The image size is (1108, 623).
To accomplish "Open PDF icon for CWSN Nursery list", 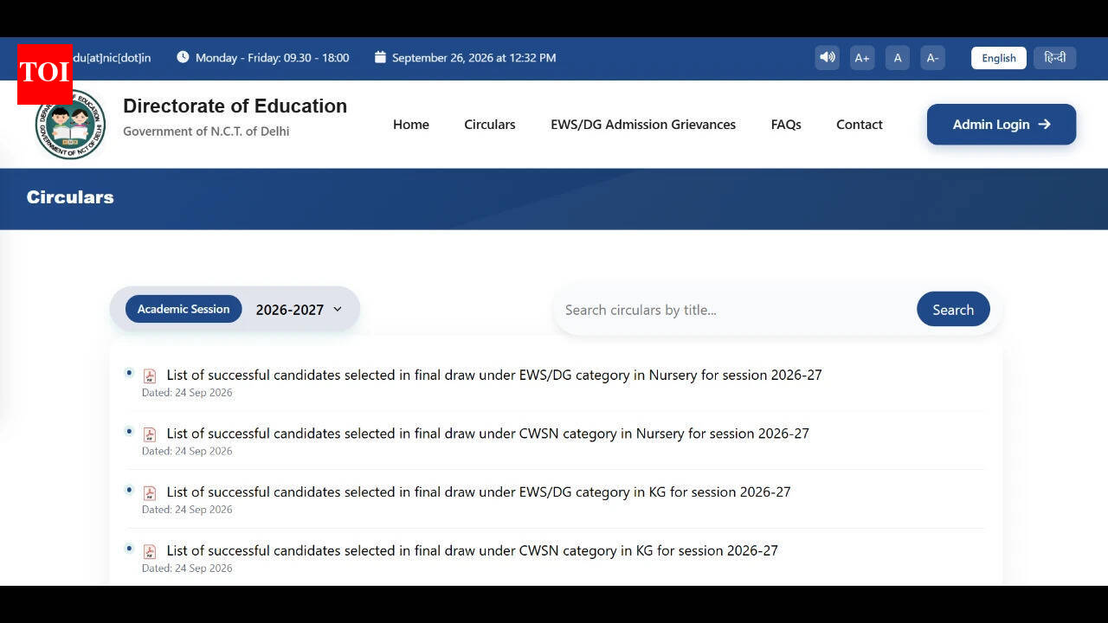I will [x=150, y=434].
